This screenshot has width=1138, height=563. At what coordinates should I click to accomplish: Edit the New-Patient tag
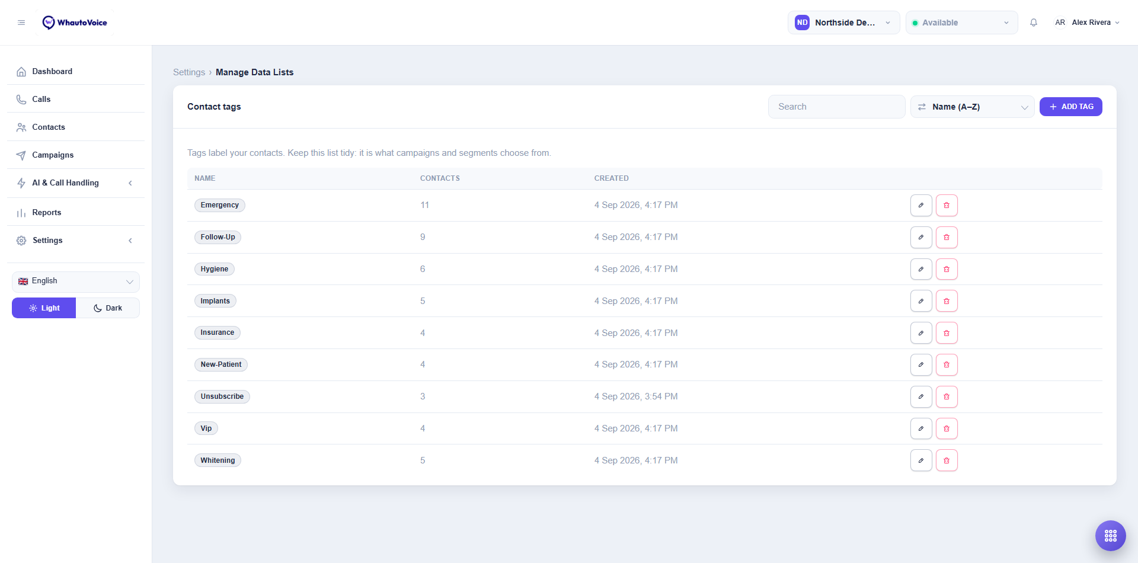[x=921, y=364]
